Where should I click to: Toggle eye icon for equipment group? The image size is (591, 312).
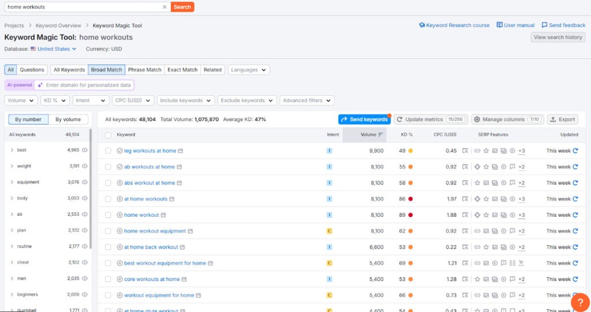(85, 182)
